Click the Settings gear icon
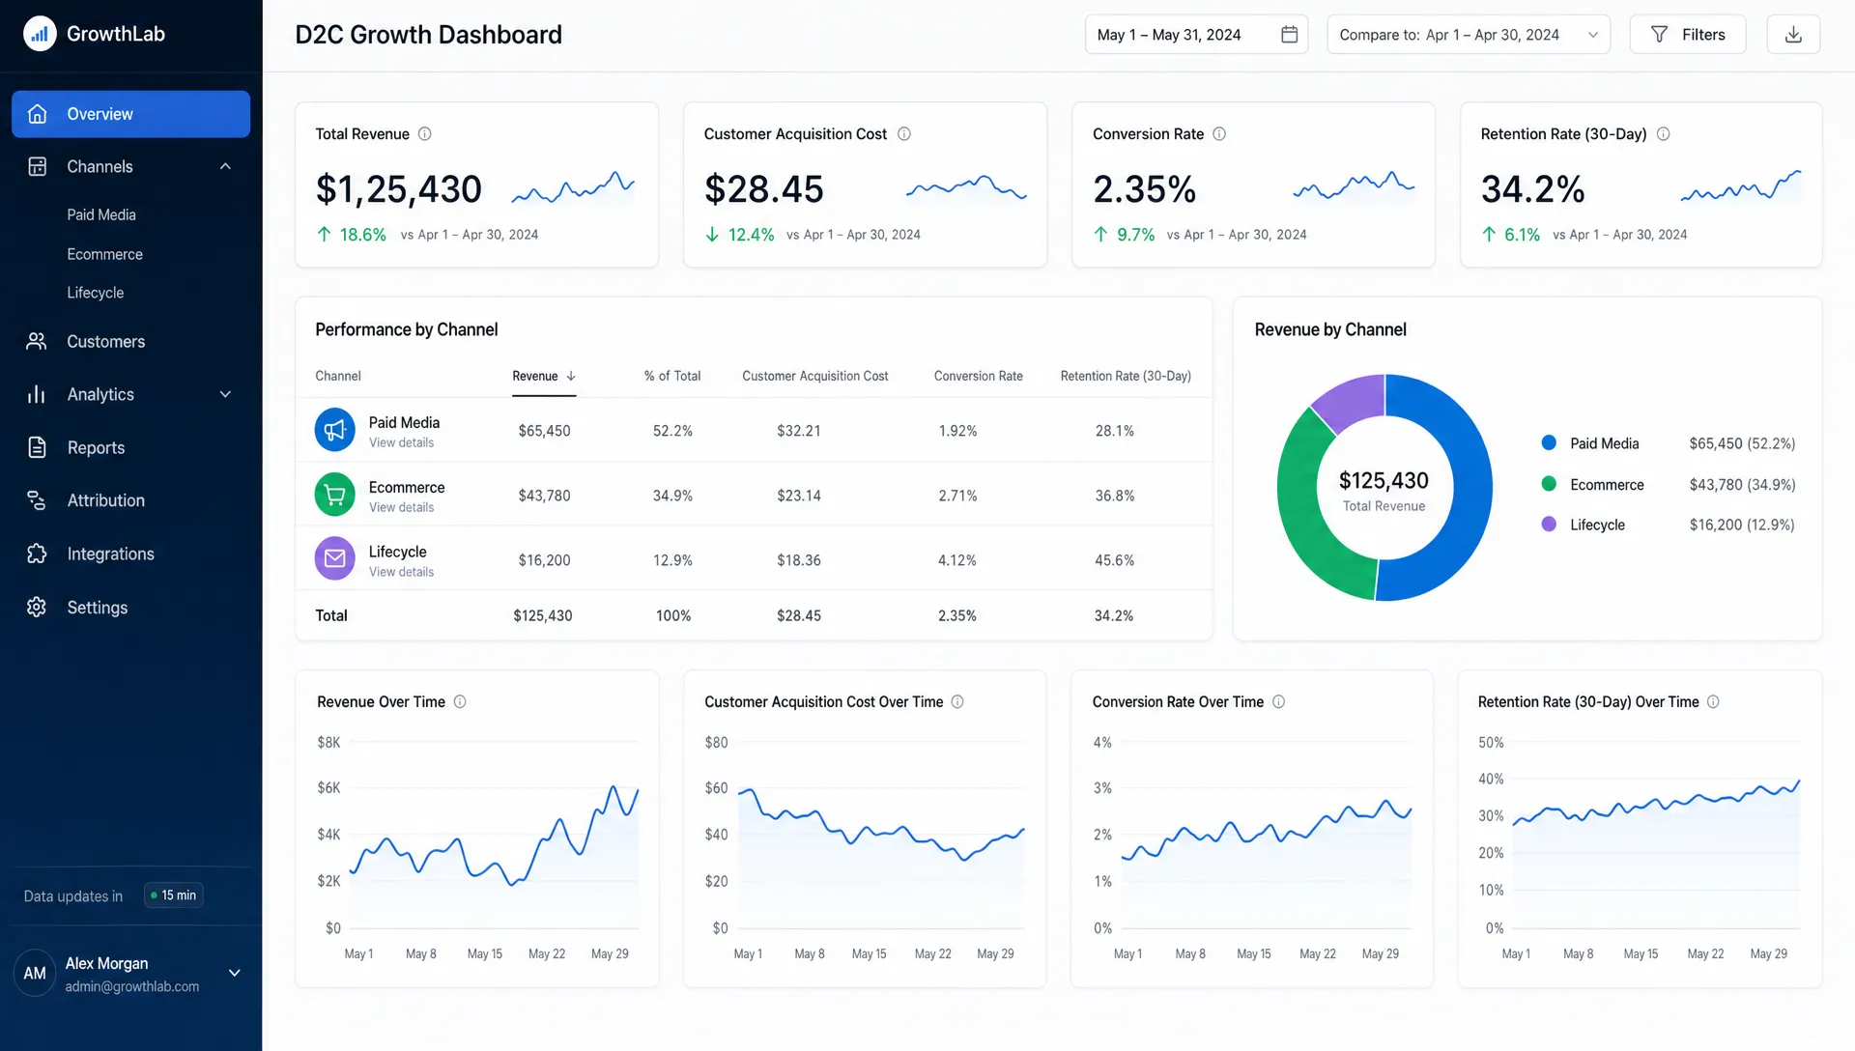The height and width of the screenshot is (1051, 1855). click(37, 607)
